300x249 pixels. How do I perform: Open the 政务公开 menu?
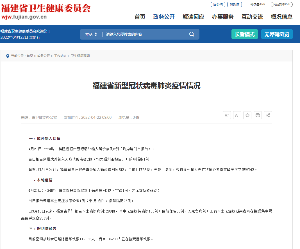pos(164,17)
